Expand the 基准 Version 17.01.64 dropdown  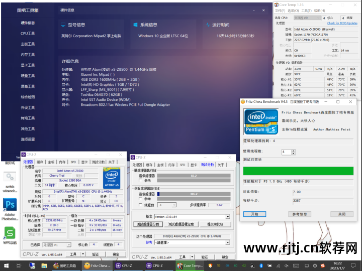(x=192, y=217)
